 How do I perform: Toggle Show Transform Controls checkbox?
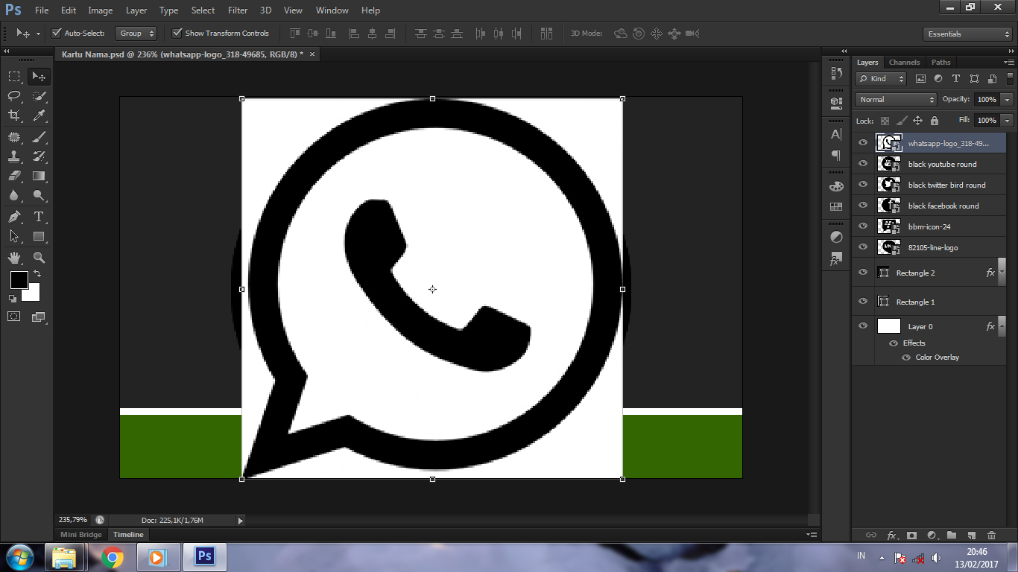coord(177,33)
